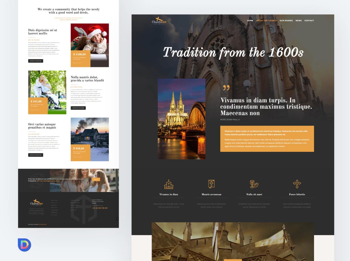Click the girl in Santa hat photo
The image size is (350, 261).
tap(90, 45)
